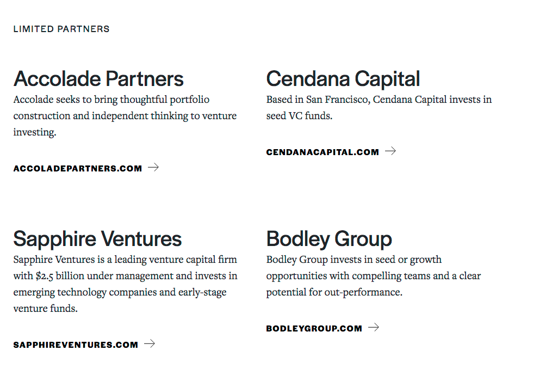
Task: Click the arrow after sapphireventures.com
Action: (x=150, y=344)
